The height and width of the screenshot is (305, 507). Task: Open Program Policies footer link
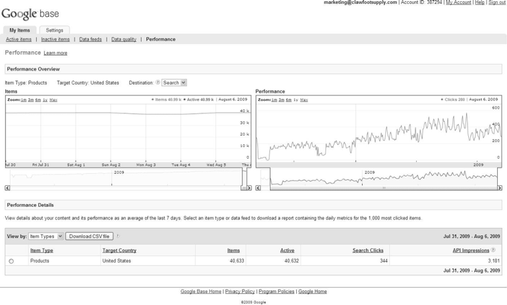point(277,291)
